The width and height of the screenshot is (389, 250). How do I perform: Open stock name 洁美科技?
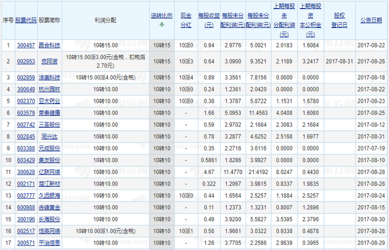[x=49, y=78]
